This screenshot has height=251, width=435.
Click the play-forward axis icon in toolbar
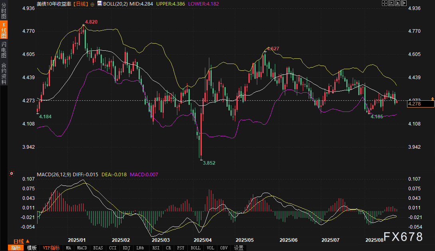pos(398,4)
